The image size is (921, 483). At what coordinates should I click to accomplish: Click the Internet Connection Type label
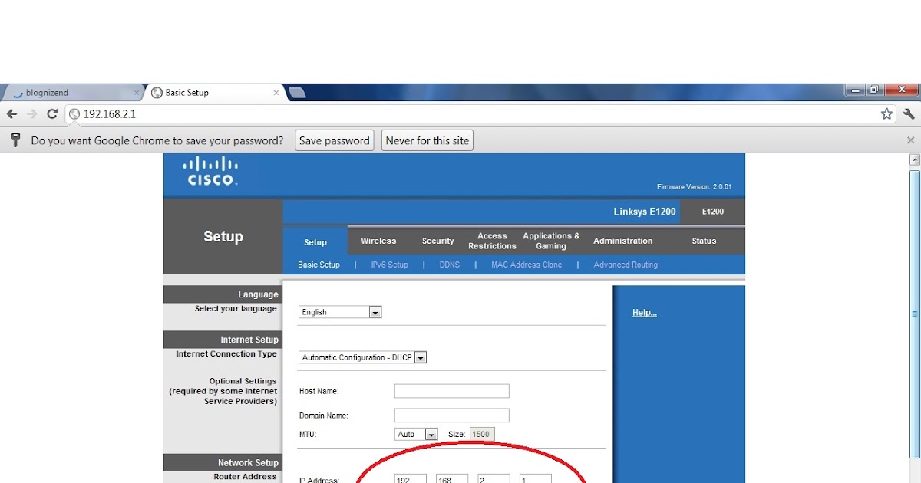[x=226, y=354]
